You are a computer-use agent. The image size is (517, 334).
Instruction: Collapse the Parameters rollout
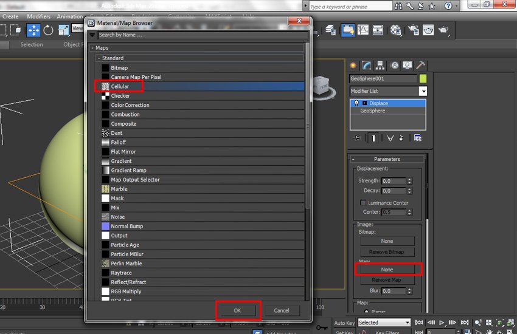387,159
